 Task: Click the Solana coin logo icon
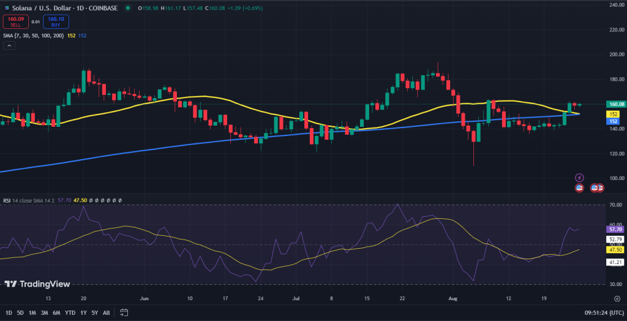point(6,7)
